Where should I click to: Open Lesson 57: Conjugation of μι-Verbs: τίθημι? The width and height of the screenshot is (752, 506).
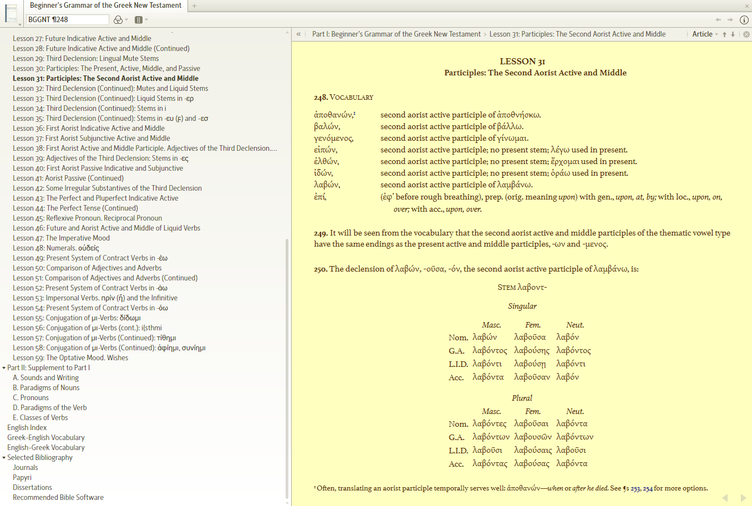pyautogui.click(x=95, y=338)
